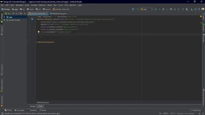The height and width of the screenshot is (115, 205).
Task: Open the Logcat tool window
Action: [19, 110]
